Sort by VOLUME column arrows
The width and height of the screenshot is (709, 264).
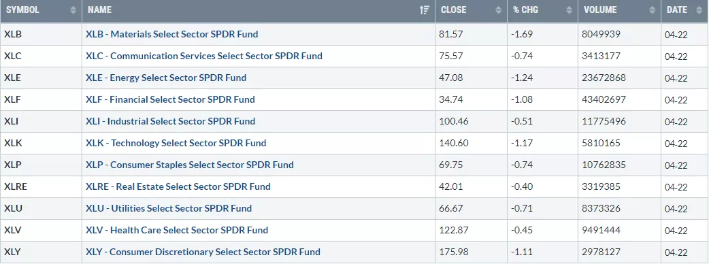point(653,10)
